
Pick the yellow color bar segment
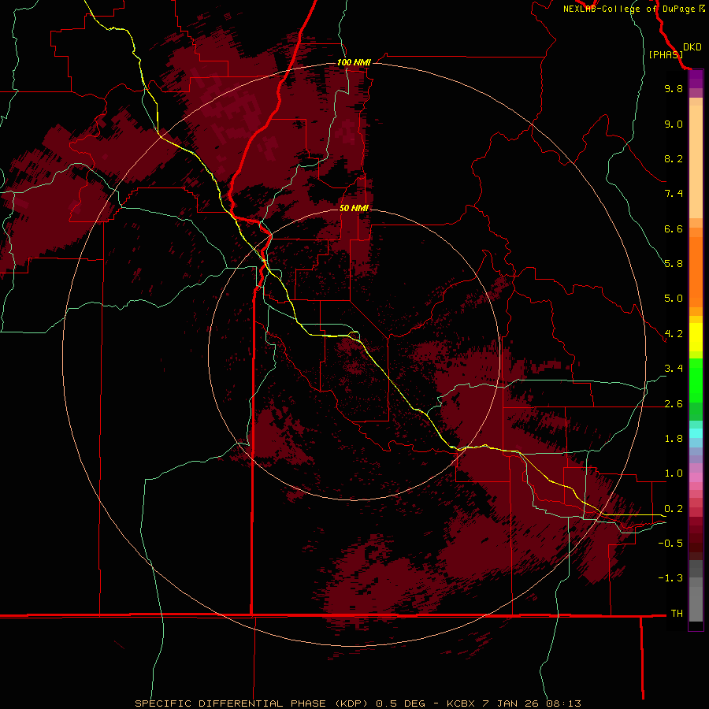[x=696, y=337]
